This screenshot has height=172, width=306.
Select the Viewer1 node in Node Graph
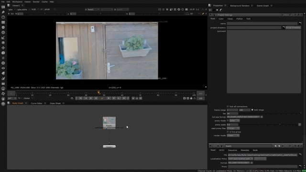point(109,147)
